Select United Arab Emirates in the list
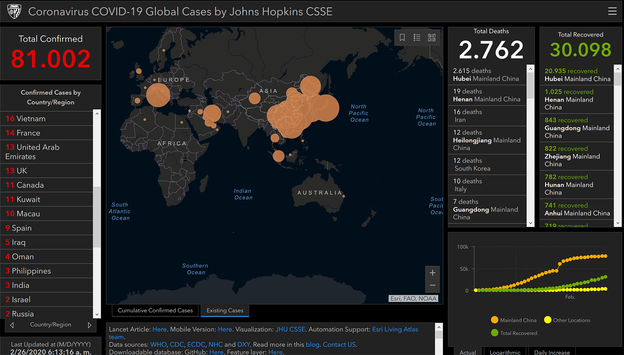The width and height of the screenshot is (624, 355). point(47,152)
